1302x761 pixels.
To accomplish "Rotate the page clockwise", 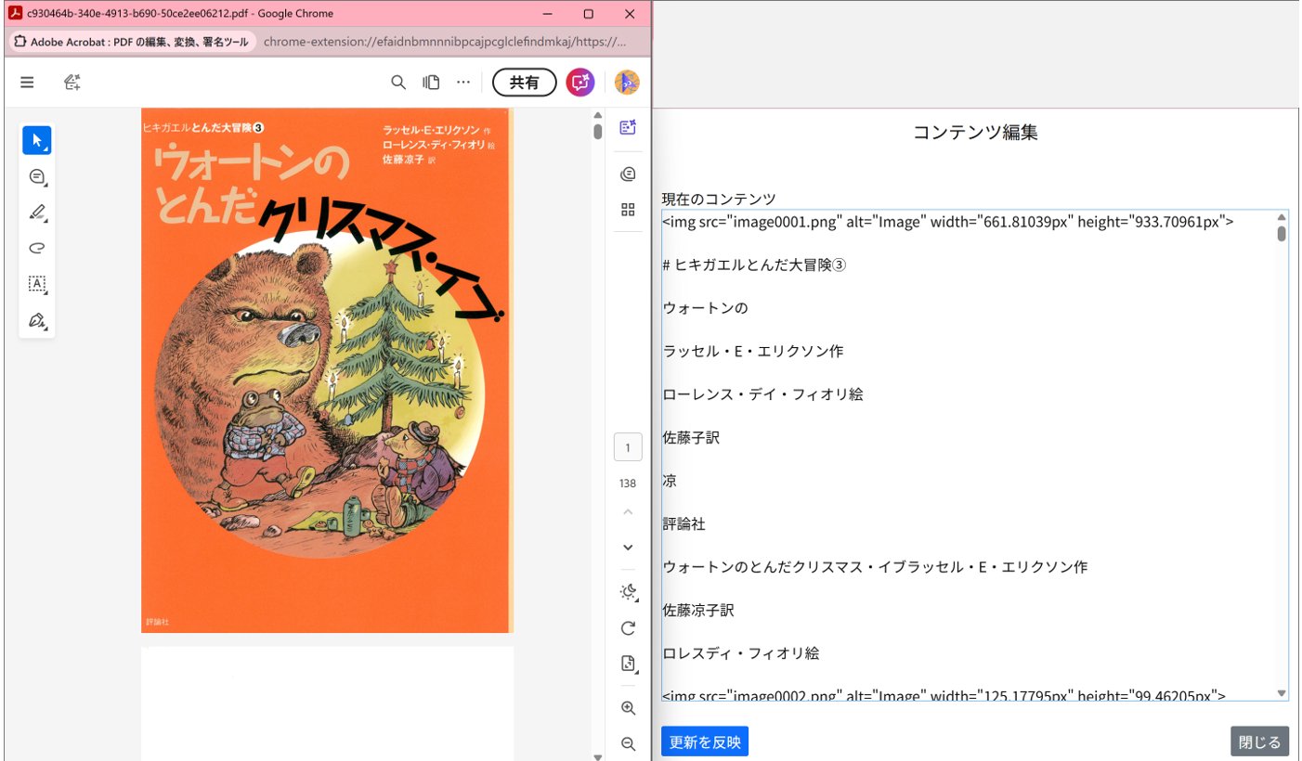I will coord(628,628).
